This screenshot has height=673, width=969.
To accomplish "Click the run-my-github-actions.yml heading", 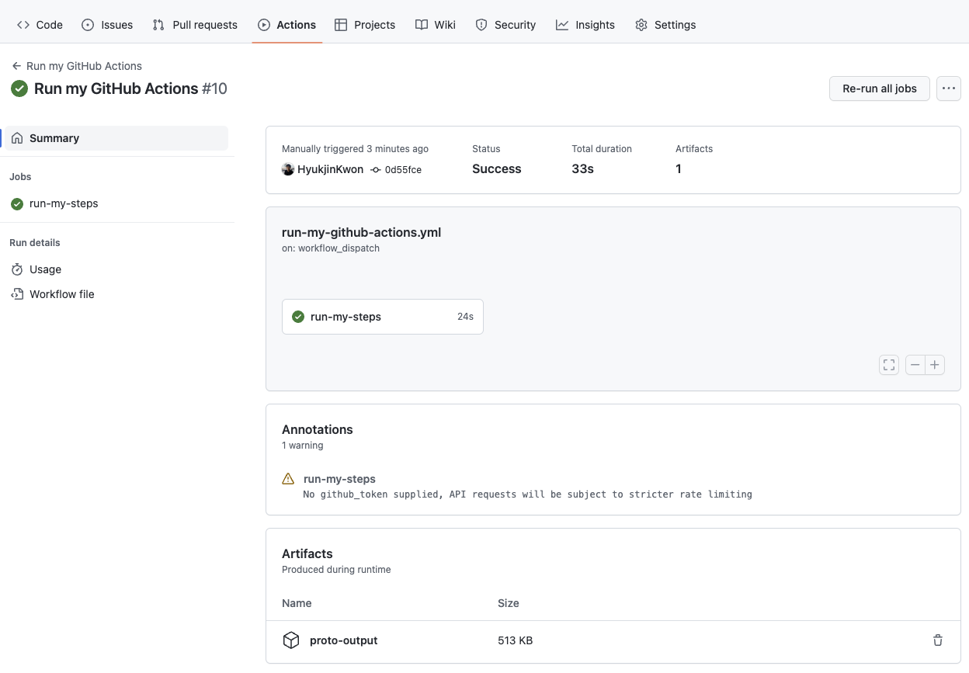I will pos(361,232).
